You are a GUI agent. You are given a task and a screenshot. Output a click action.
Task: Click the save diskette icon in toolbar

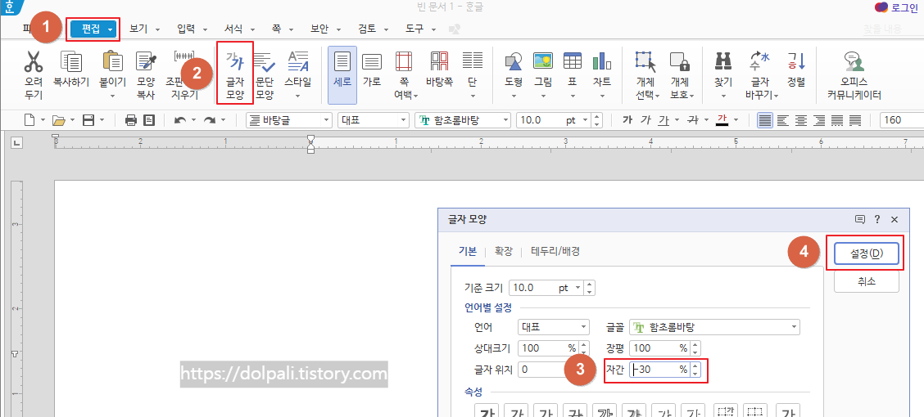88,120
